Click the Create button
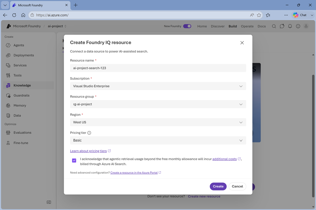The width and height of the screenshot is (316, 210). (218, 186)
